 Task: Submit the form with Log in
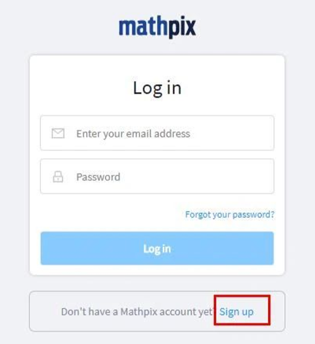coord(157,248)
